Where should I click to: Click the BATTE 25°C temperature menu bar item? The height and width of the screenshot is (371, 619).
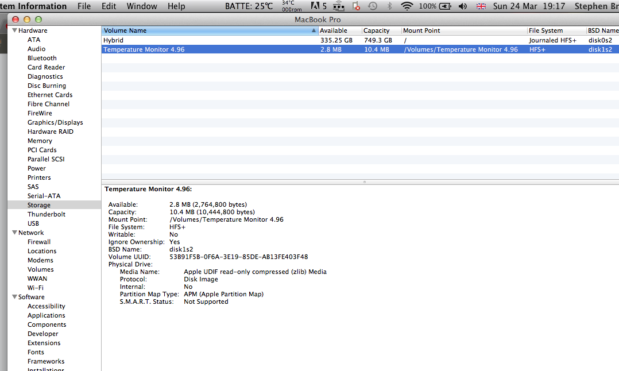249,6
